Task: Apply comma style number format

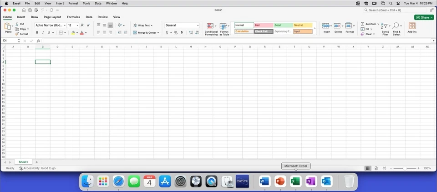Action: [182, 33]
